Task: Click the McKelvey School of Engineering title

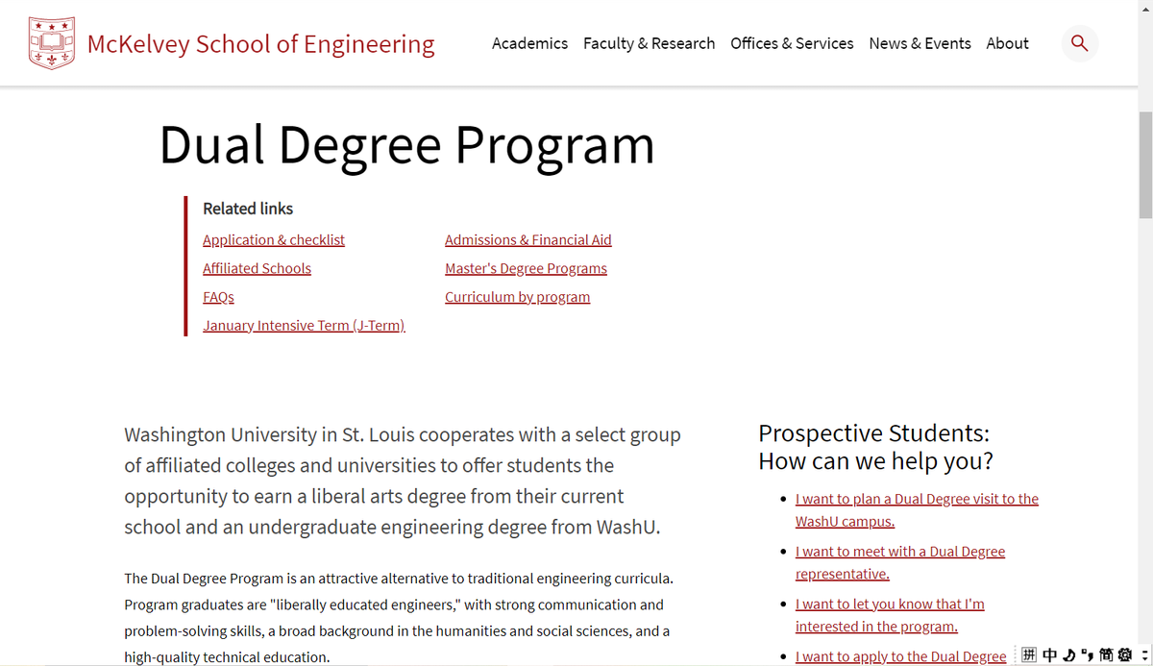Action: [x=260, y=44]
